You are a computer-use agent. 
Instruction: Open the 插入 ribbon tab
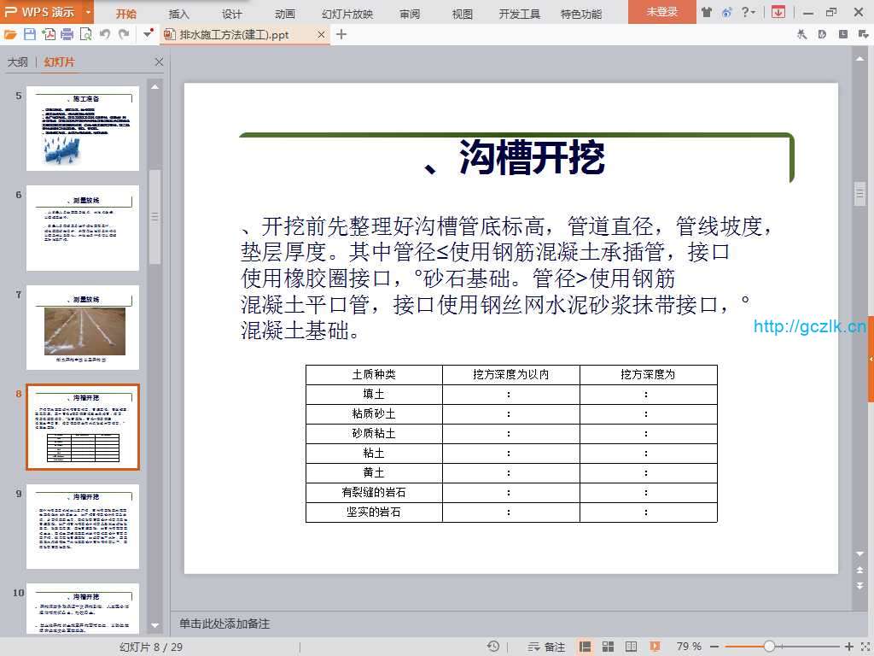[179, 14]
